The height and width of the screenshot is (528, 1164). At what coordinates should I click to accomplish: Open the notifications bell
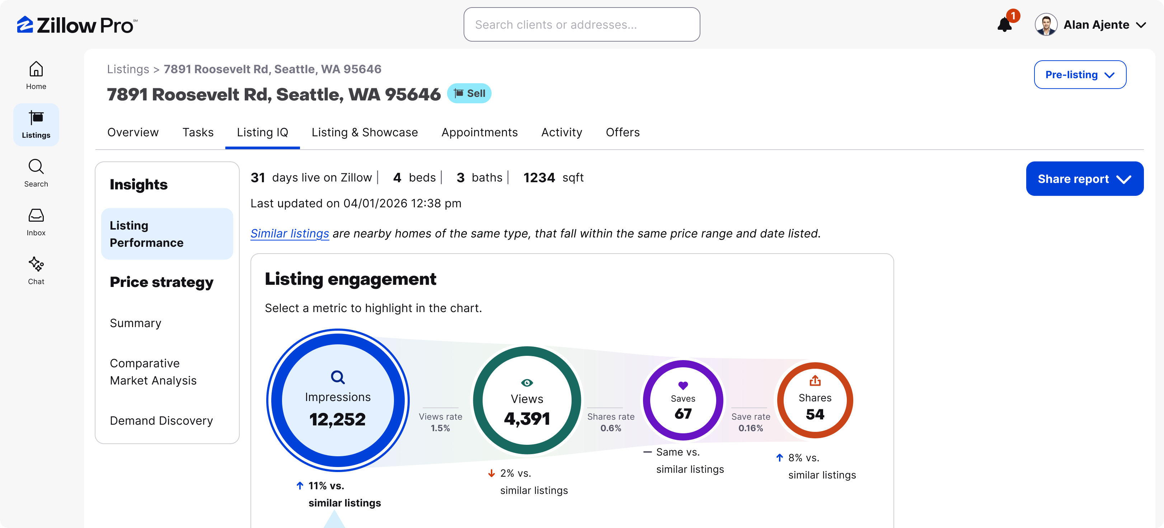point(1004,24)
